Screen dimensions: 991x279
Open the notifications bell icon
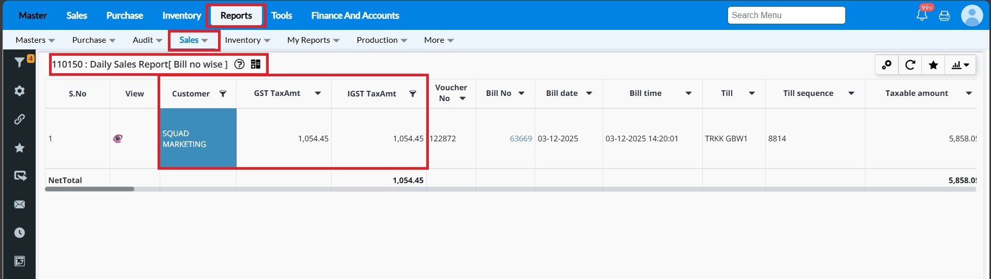tap(922, 15)
